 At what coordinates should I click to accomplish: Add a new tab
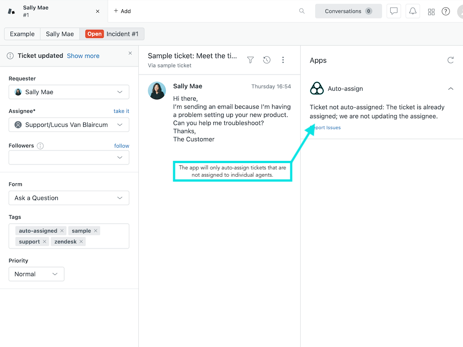[122, 11]
